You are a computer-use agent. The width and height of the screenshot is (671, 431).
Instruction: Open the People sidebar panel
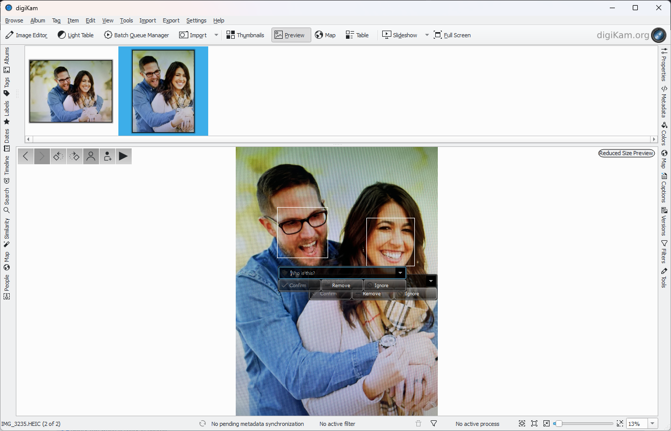[7, 287]
